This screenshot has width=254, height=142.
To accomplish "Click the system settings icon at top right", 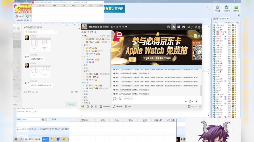I will tap(217, 9).
